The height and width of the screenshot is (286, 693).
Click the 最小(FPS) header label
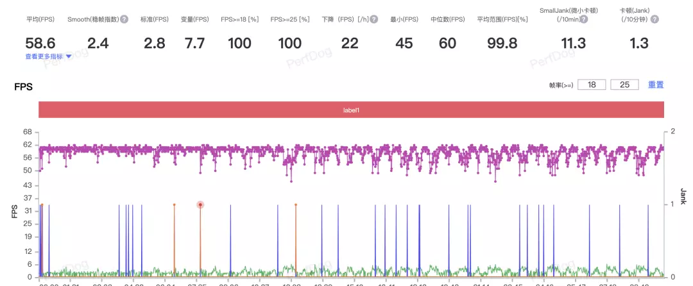pyautogui.click(x=404, y=19)
